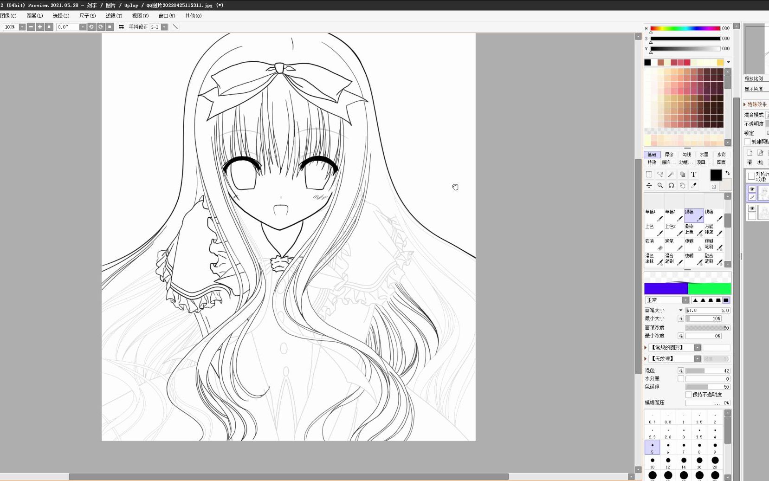Select the move tool

pos(649,185)
